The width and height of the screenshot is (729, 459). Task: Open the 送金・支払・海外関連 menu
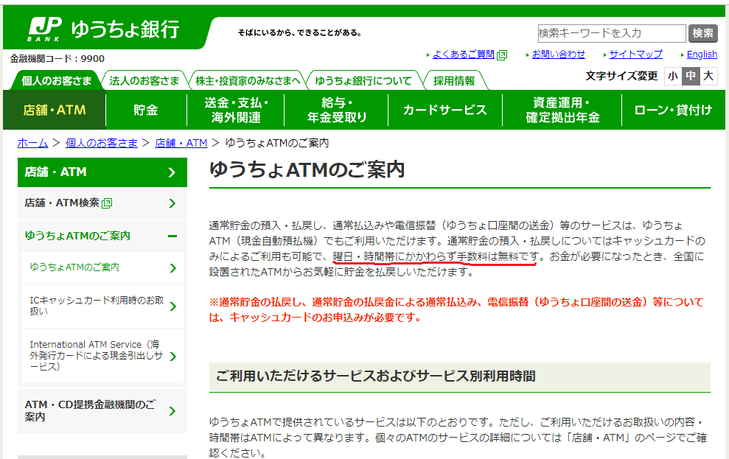(x=236, y=110)
